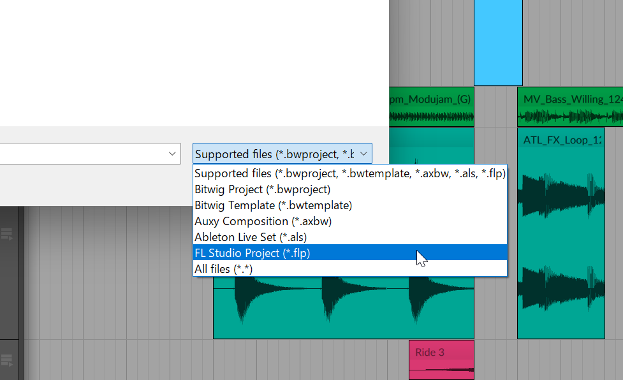Pick Bitwig Template (*.bwtemplate) option
Image resolution: width=623 pixels, height=380 pixels.
[x=350, y=205]
